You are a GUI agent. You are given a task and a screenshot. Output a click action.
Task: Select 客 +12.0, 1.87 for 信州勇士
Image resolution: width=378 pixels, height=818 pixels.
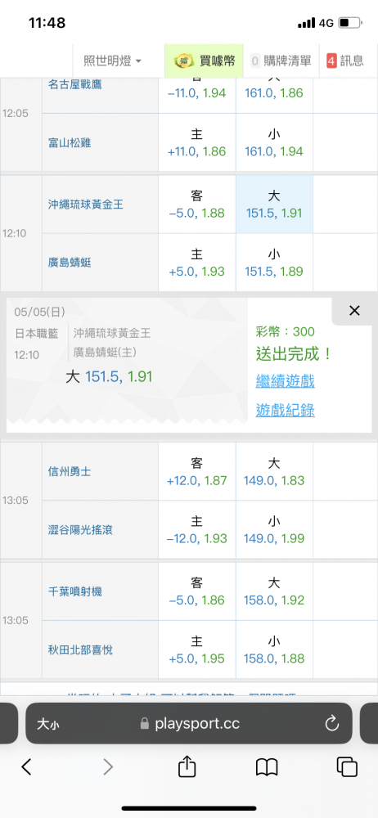click(197, 471)
